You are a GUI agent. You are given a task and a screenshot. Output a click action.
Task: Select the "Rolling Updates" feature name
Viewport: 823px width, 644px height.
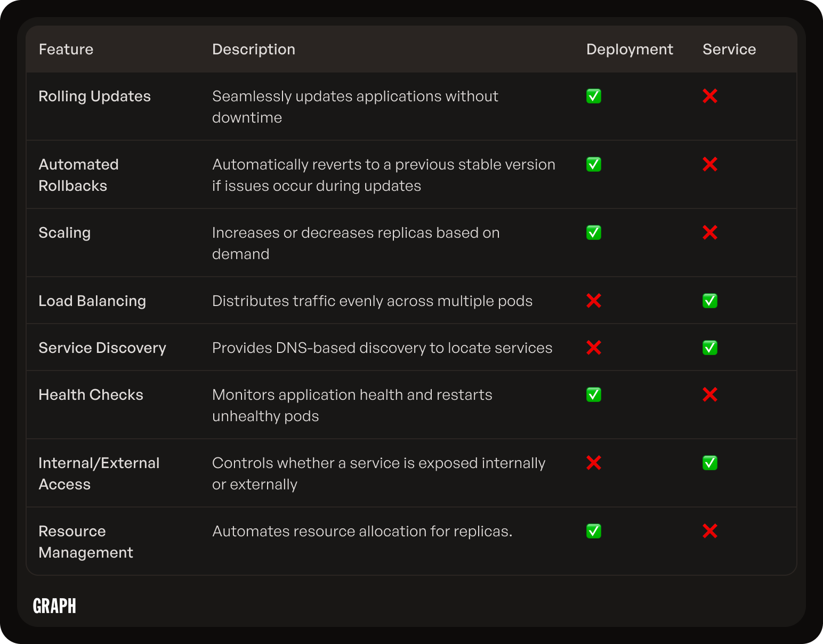95,96
